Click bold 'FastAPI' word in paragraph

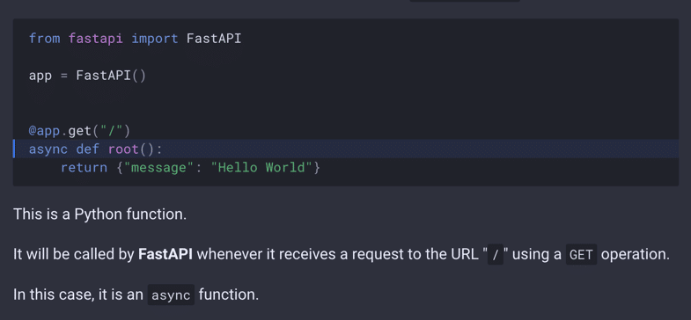point(165,254)
